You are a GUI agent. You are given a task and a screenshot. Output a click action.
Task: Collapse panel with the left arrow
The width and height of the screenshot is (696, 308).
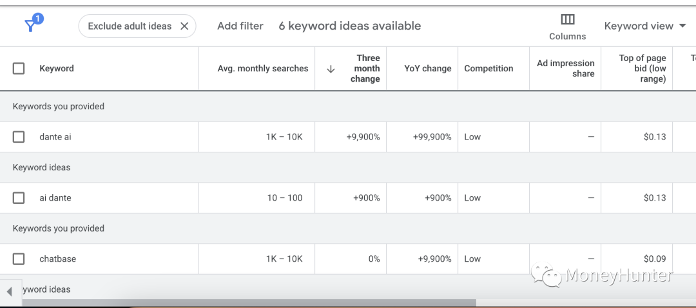click(9, 291)
